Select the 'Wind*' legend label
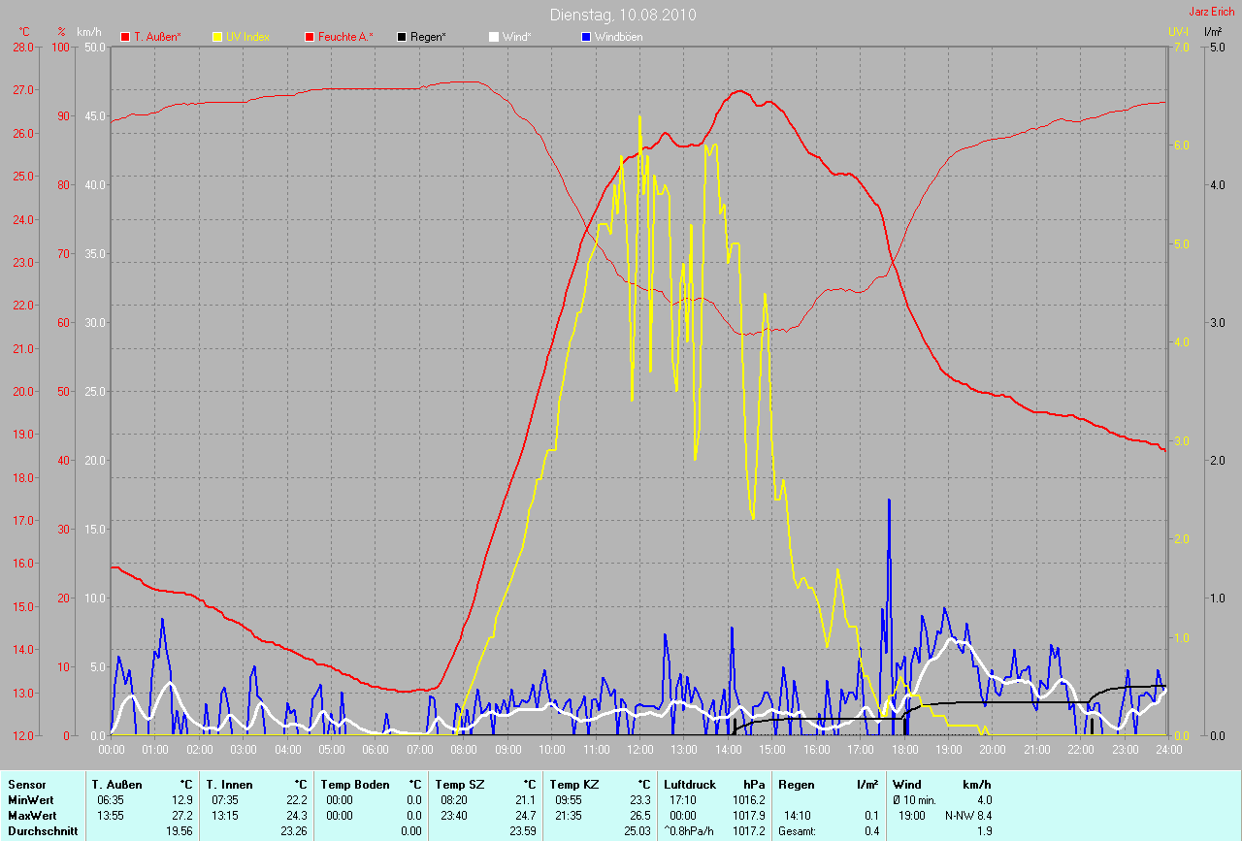Viewport: 1242px width, 841px height. coord(517,37)
